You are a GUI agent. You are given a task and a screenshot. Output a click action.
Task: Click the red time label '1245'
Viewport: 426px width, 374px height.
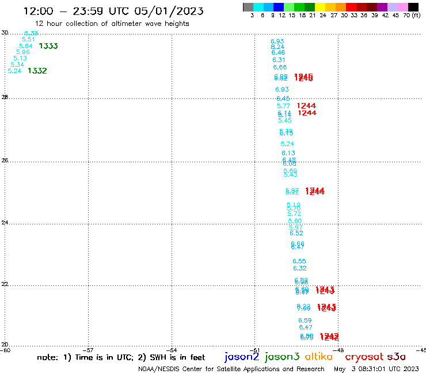[x=303, y=78]
